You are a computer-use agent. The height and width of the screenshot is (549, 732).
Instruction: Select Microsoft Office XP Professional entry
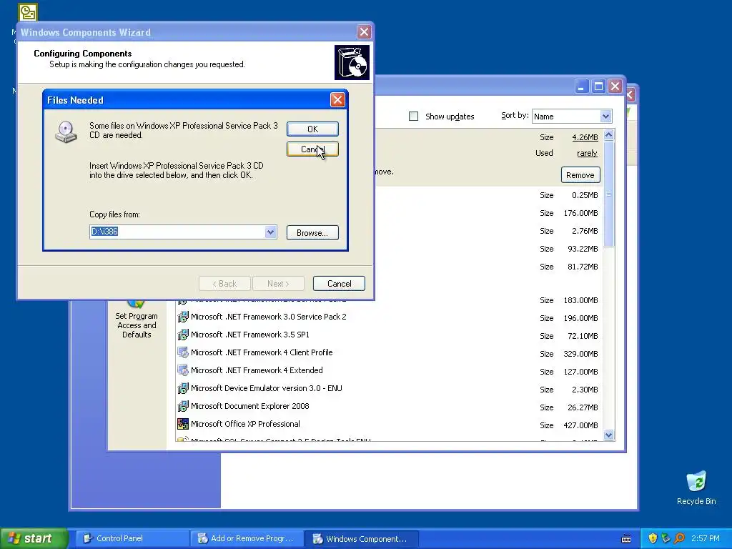[245, 424]
